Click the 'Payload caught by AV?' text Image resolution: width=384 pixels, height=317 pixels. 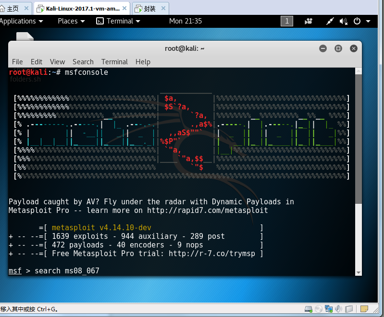[54, 202]
